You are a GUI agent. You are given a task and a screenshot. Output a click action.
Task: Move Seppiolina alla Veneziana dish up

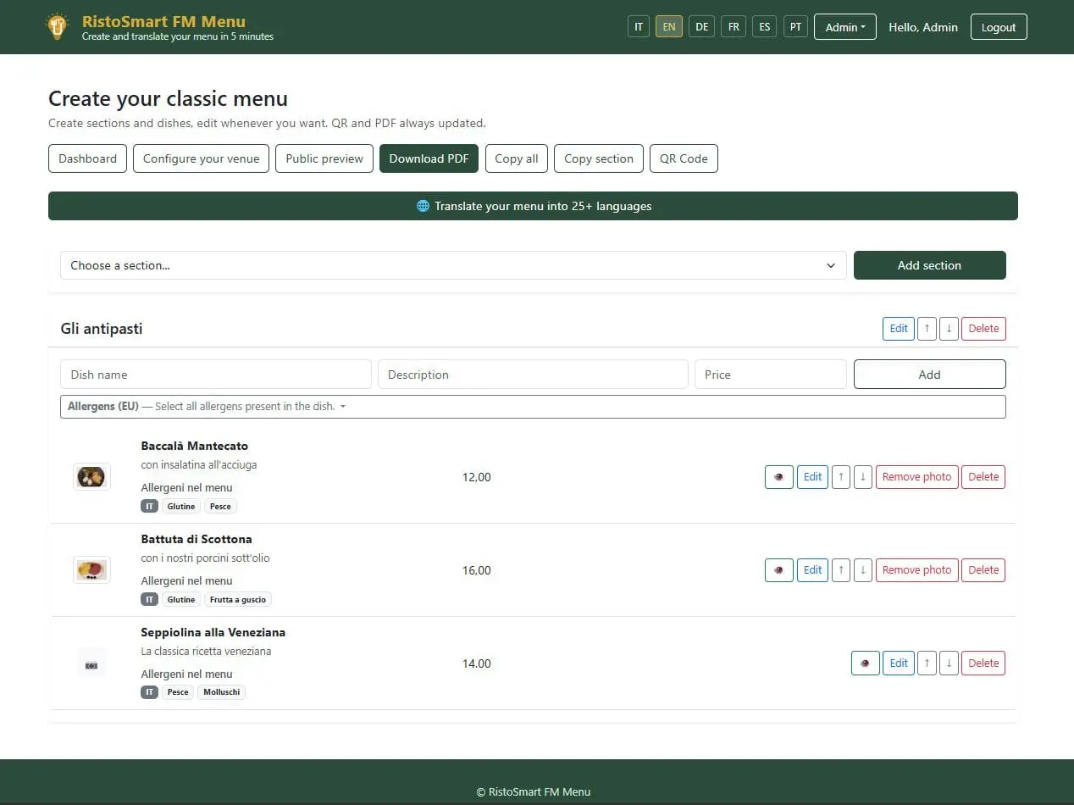tap(927, 663)
